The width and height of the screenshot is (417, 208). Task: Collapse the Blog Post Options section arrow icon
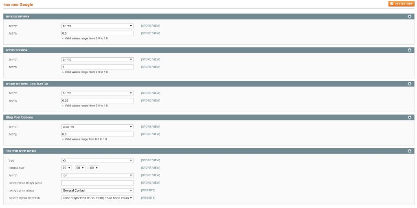409,117
